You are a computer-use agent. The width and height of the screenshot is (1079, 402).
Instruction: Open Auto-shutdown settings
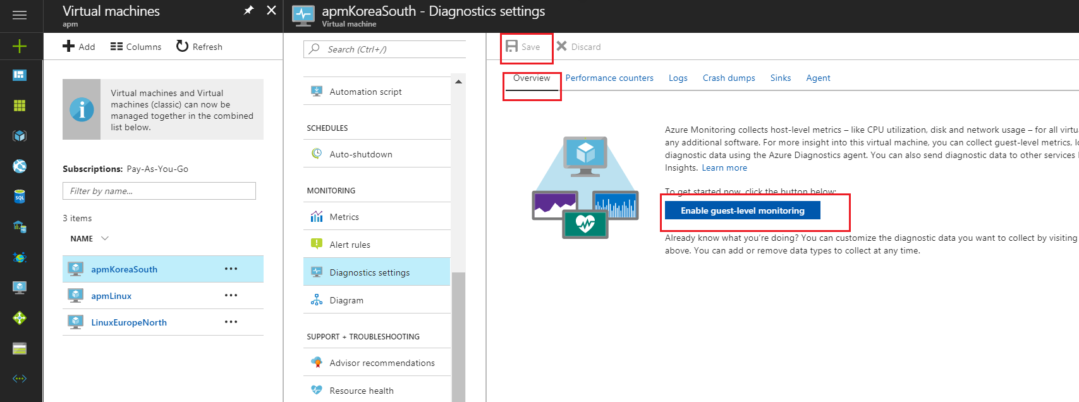[377, 154]
